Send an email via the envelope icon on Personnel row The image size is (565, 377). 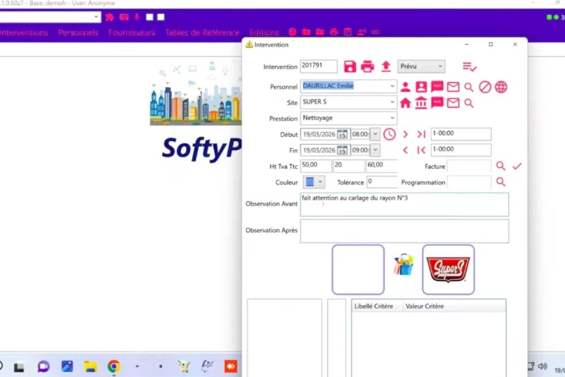click(x=453, y=86)
